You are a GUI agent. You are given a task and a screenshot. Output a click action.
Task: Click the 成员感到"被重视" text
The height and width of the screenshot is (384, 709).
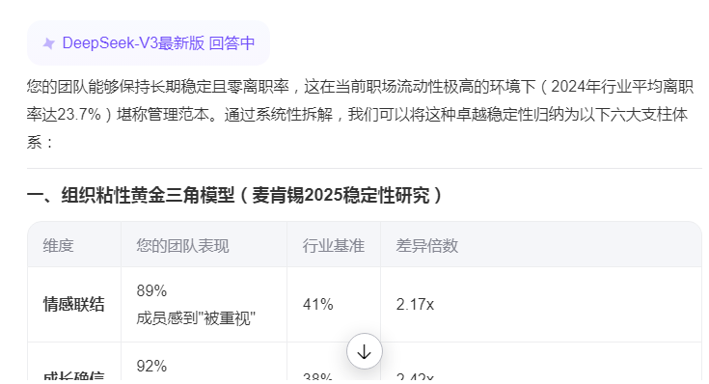(x=196, y=318)
